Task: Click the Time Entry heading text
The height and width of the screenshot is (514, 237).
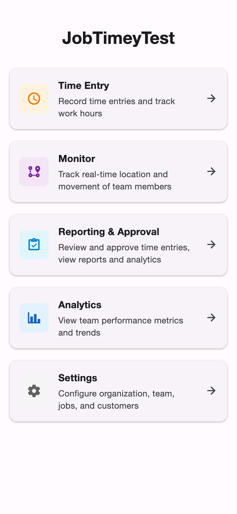Action: 84,86
